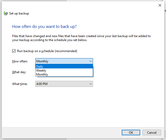Click the "Run backup on a schedule (recommended)" label
This screenshot has width=166, height=140.
tap(47, 51)
